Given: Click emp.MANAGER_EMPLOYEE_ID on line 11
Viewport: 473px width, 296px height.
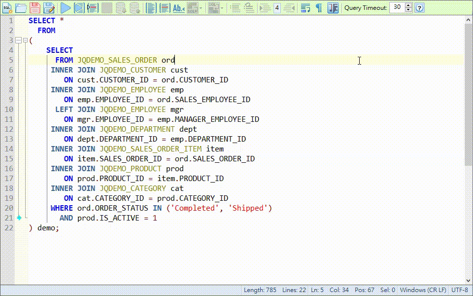Looking at the screenshot, I should [208, 119].
